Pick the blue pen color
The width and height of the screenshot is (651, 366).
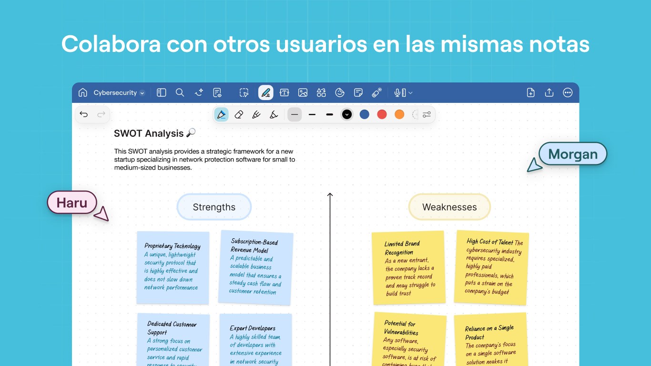coord(365,114)
